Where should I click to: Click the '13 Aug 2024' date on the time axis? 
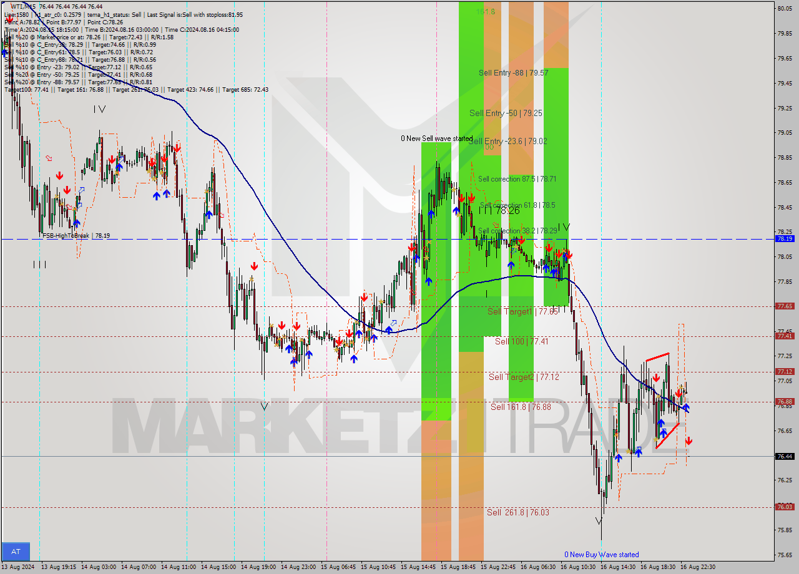pyautogui.click(x=17, y=567)
